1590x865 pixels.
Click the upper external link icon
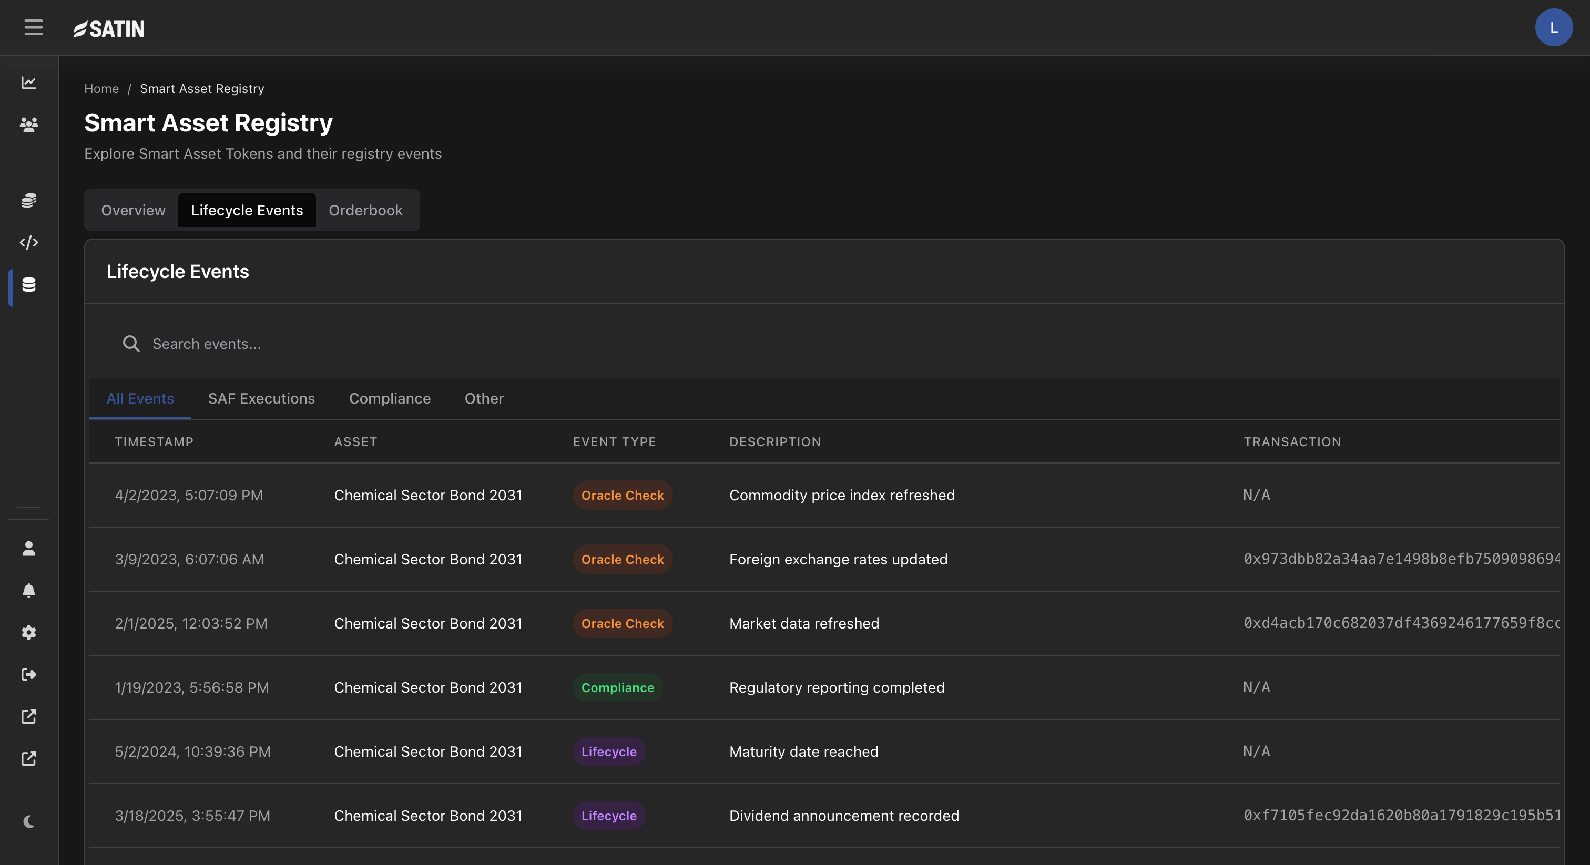pyautogui.click(x=29, y=716)
